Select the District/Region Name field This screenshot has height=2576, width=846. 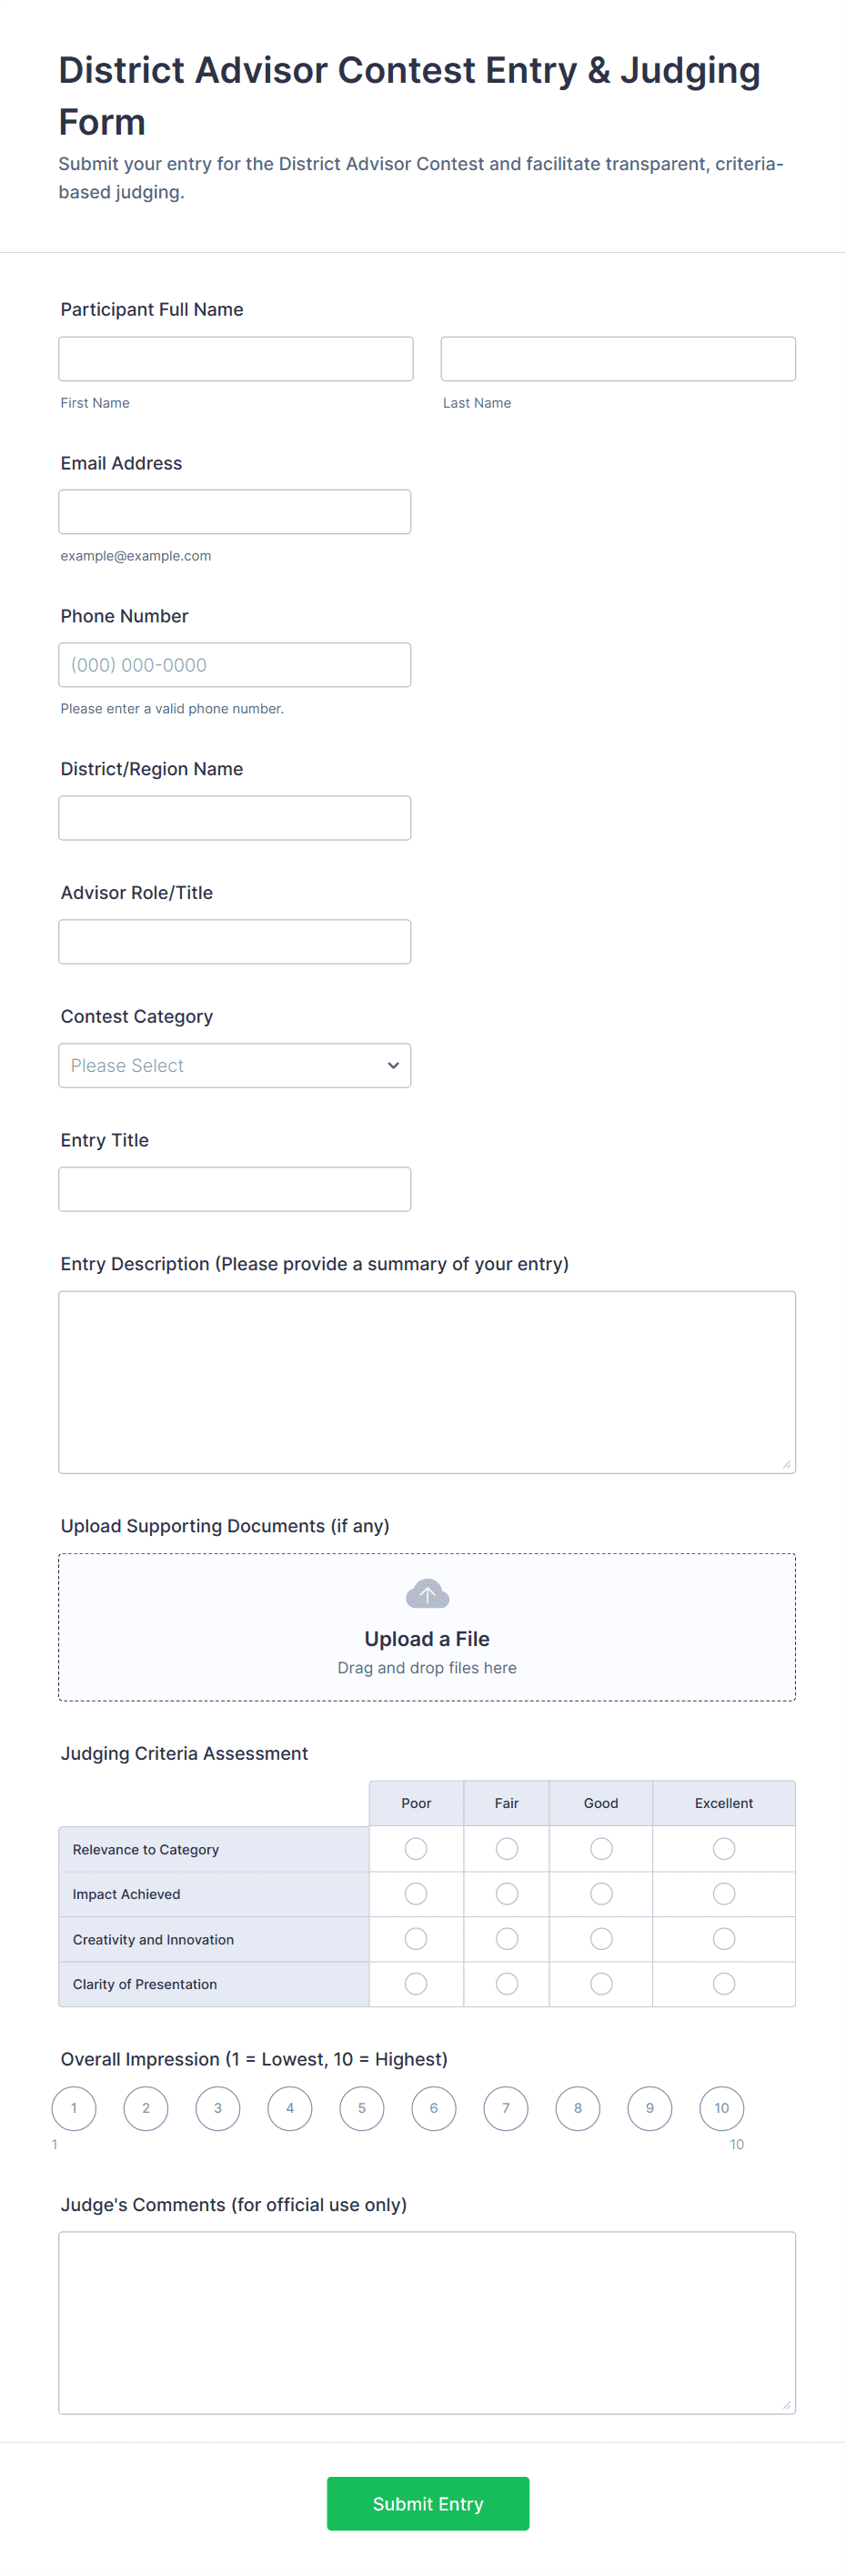[x=234, y=818]
